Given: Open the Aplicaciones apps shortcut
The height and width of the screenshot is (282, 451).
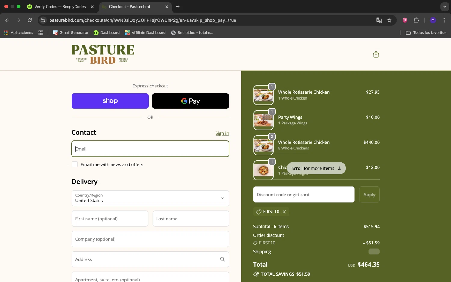Looking at the screenshot, I should click(19, 32).
